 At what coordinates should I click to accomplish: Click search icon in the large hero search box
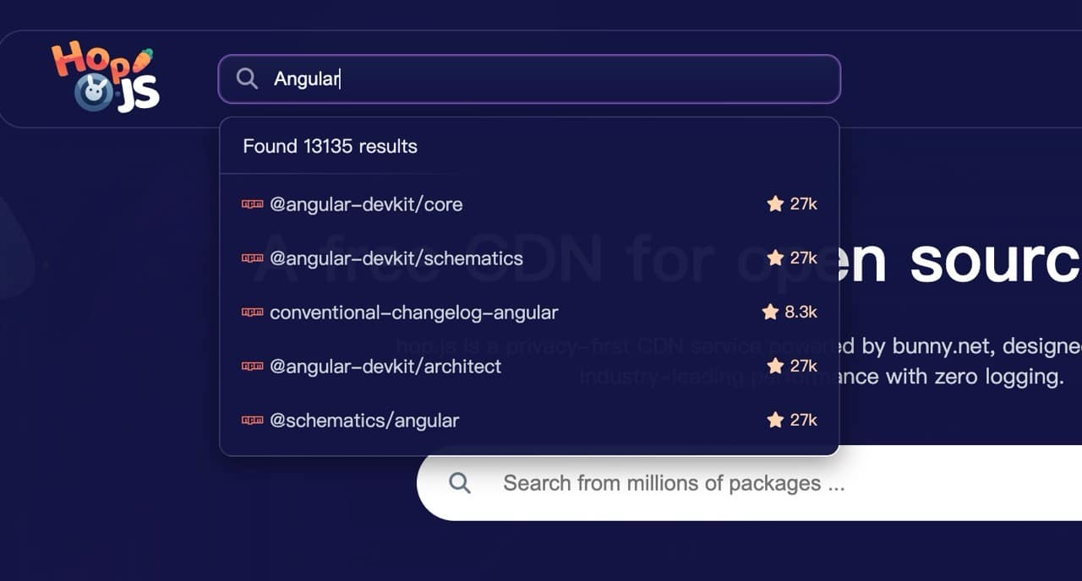(460, 483)
